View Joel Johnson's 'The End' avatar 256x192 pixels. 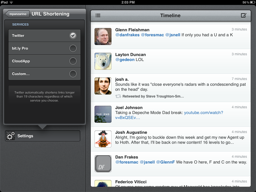pyautogui.click(x=103, y=114)
